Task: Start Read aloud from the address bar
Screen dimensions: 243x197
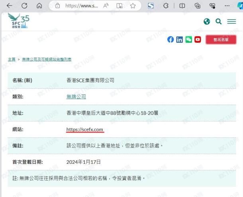Action: pyautogui.click(x=106, y=6)
